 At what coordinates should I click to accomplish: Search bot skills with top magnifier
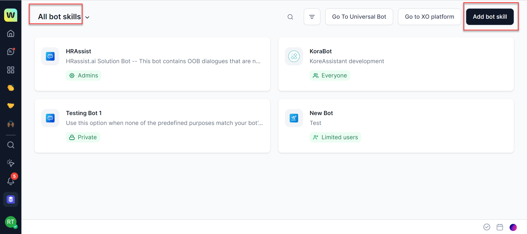290,17
